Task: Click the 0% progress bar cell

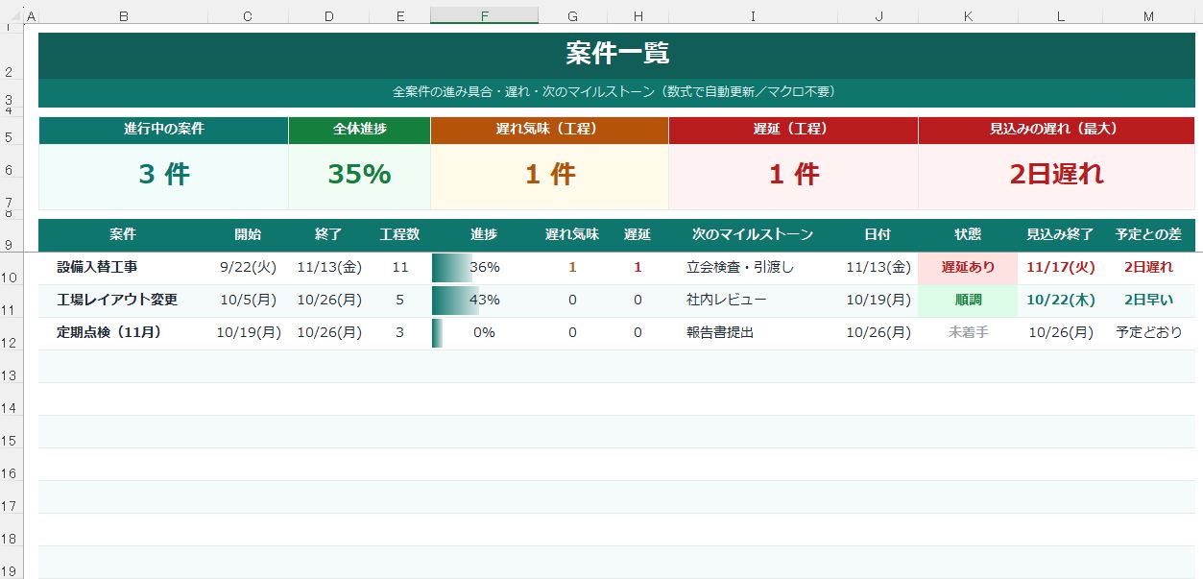Action: click(x=484, y=333)
